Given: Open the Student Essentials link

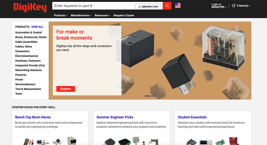Looking at the screenshot, I should point(192,117).
